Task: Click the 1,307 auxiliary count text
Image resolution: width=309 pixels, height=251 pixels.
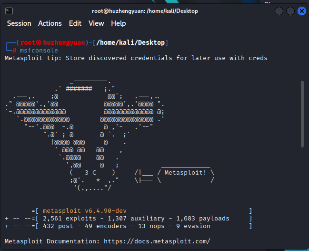Action: (x=136, y=219)
